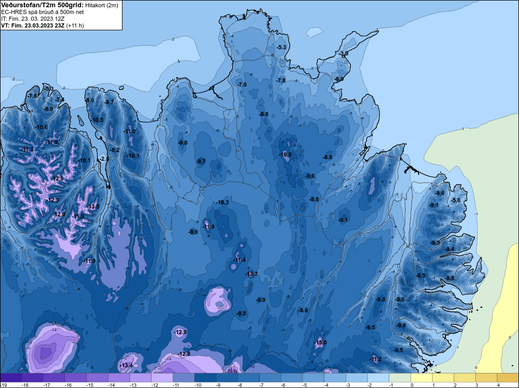Click the legend swatch labeled -8

(x=249, y=378)
